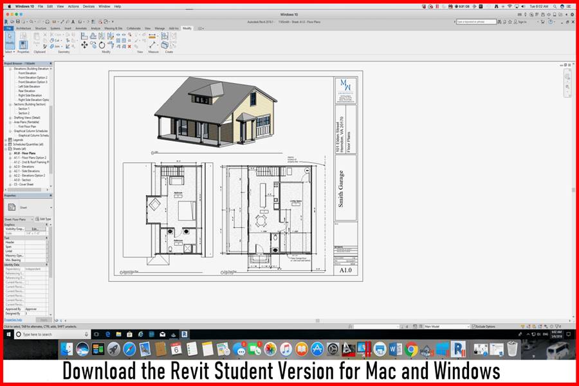The width and height of the screenshot is (579, 386).
Task: Click the Revit icon in Windows taskbar
Action: [x=184, y=334]
